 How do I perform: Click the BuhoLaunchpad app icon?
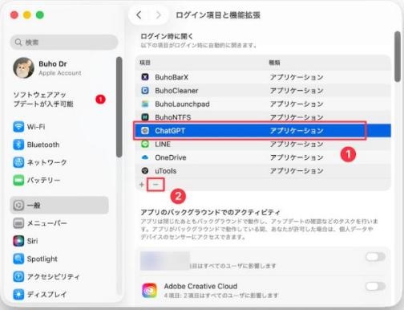tap(145, 104)
